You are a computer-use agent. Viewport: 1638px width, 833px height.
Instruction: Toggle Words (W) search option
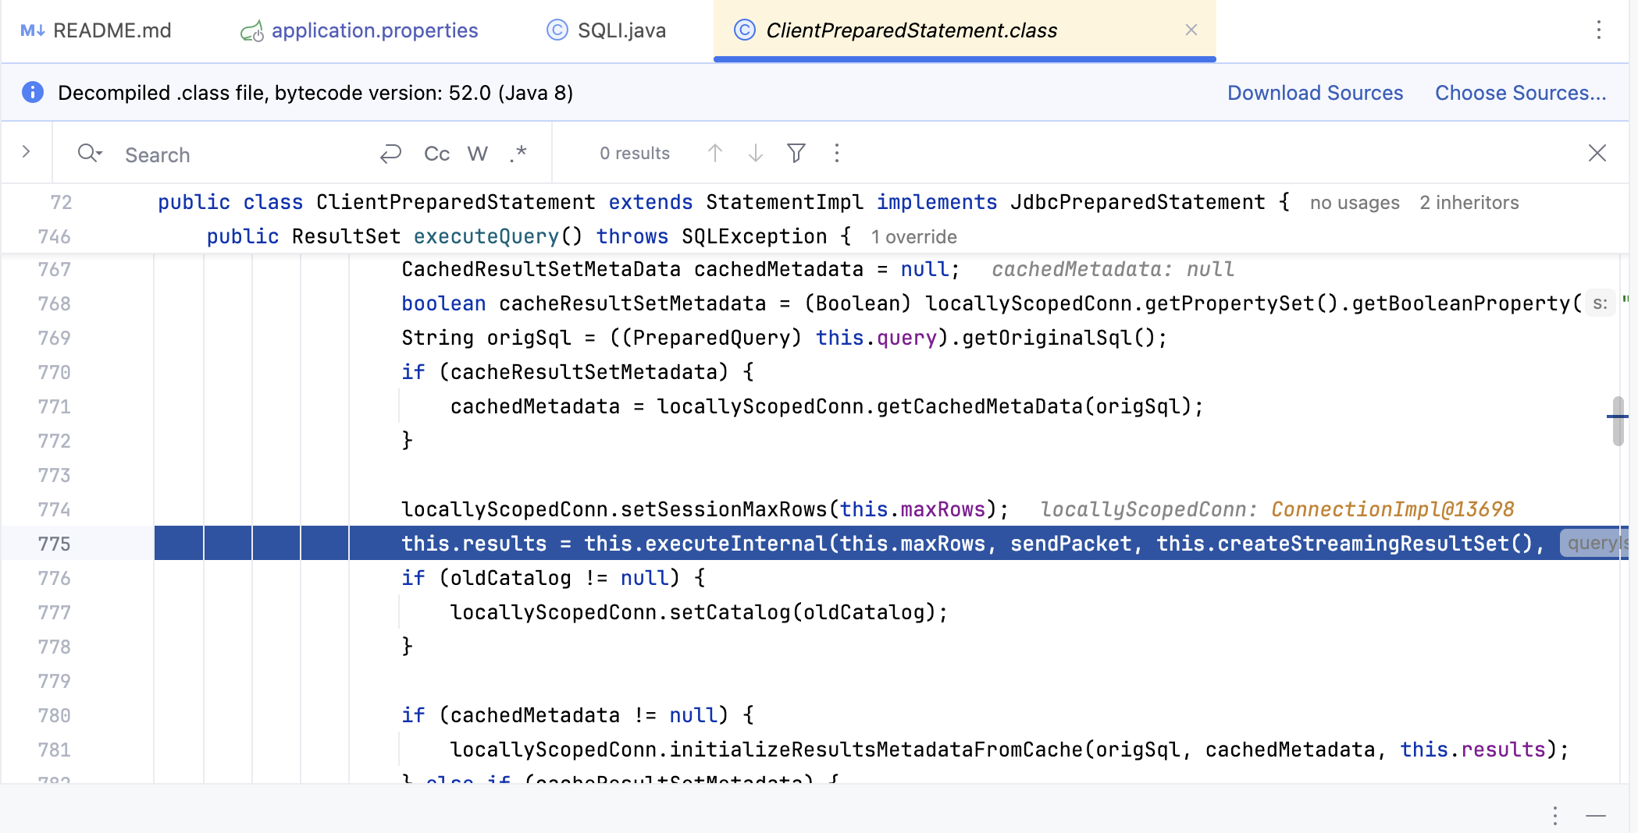coord(478,154)
